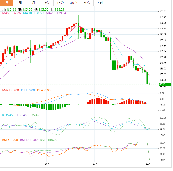Open the 4时 four-hour chart tab
The height and width of the screenshot is (171, 173).
pos(100,3)
